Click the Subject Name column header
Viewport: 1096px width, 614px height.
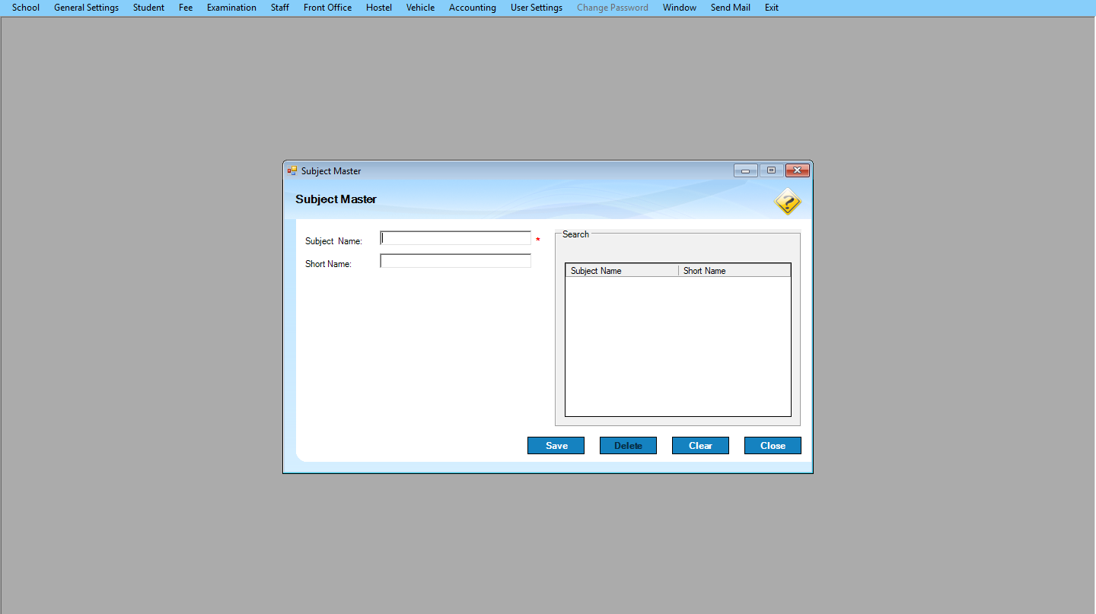click(x=622, y=271)
